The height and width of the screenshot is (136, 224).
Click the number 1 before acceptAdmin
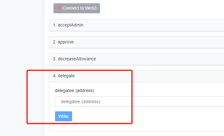(x=54, y=25)
